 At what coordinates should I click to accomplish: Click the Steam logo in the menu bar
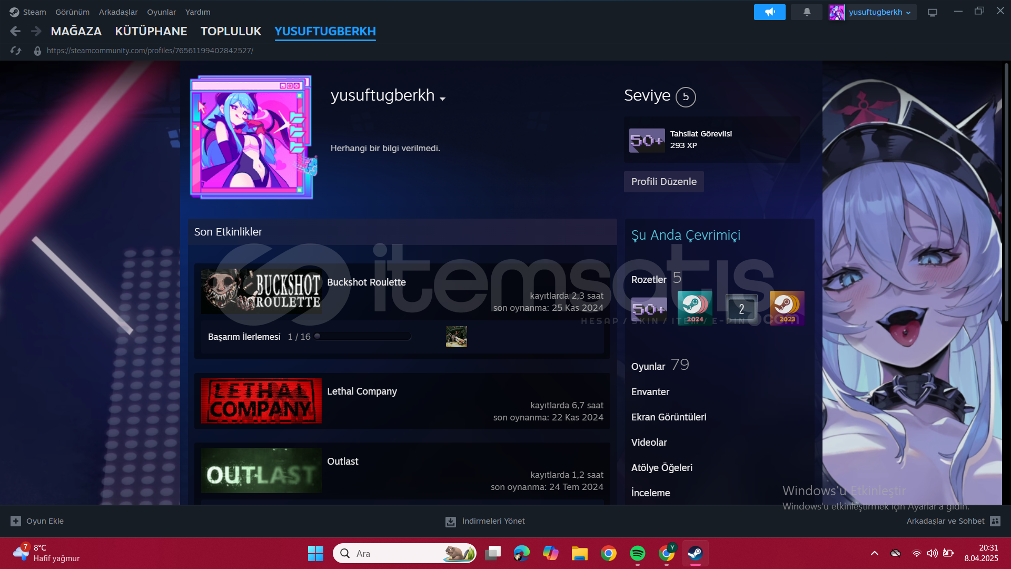click(x=14, y=12)
